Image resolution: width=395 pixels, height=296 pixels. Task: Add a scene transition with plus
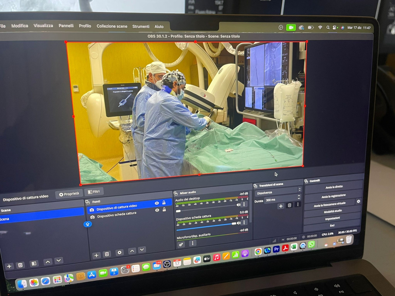(281, 206)
